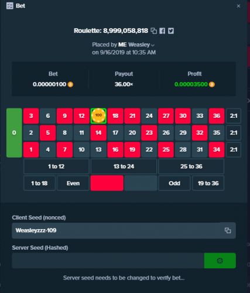Select roulette number 2
The image size is (250, 293).
click(31, 133)
